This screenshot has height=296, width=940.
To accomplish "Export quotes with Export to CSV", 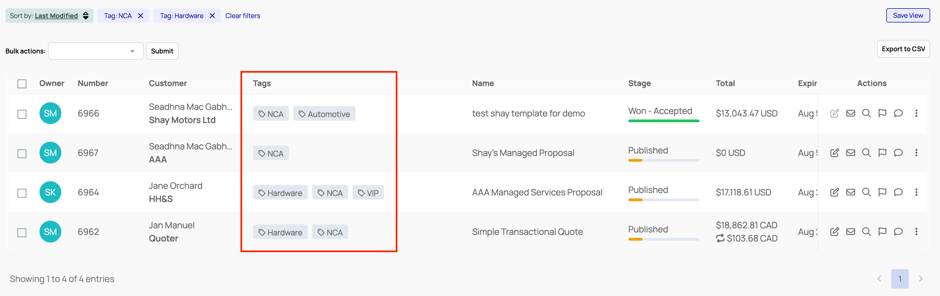I will (903, 49).
